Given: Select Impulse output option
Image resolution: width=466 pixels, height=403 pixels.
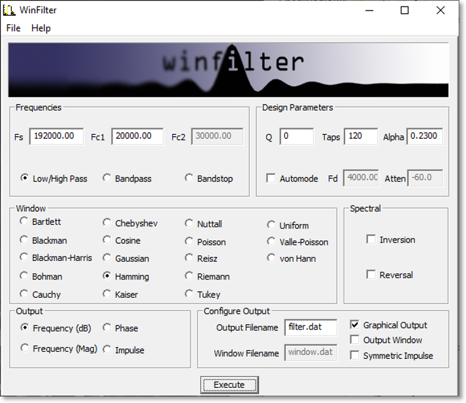Looking at the screenshot, I should pyautogui.click(x=107, y=350).
